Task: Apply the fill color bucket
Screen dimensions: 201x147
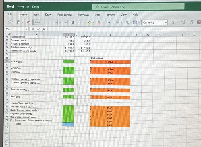Action: [90, 22]
